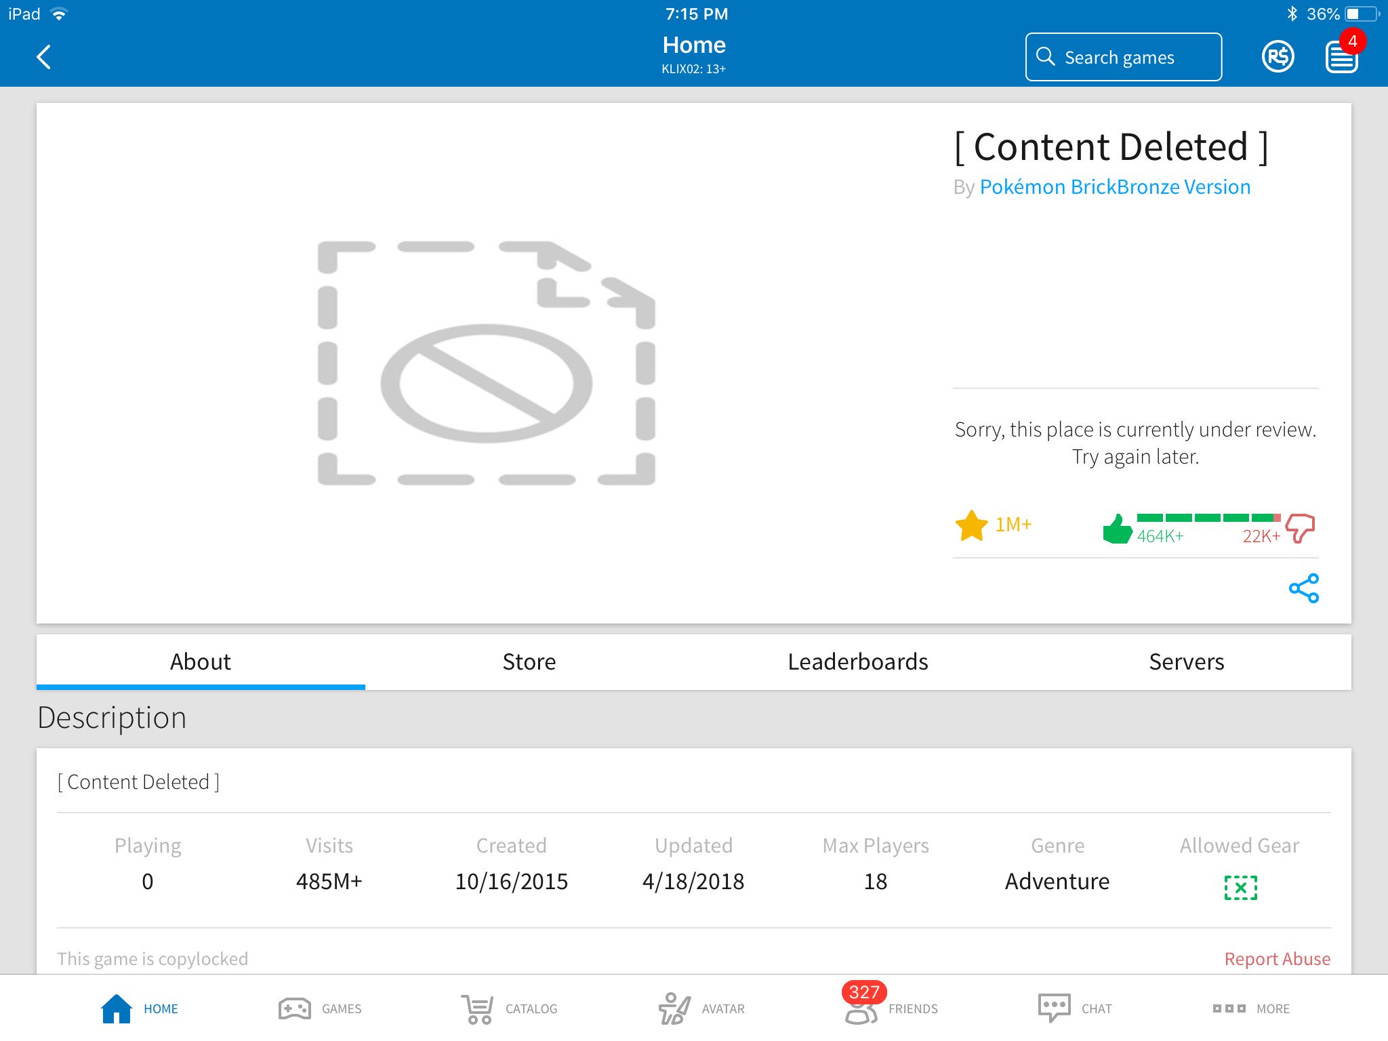Image resolution: width=1388 pixels, height=1041 pixels.
Task: Open the notifications list icon
Action: [x=1342, y=58]
